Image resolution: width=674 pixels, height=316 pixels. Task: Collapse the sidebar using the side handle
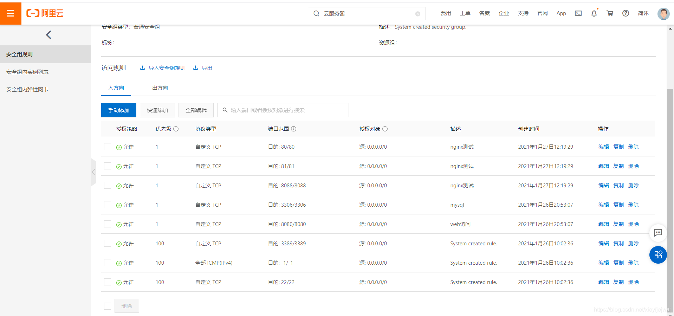(x=93, y=172)
